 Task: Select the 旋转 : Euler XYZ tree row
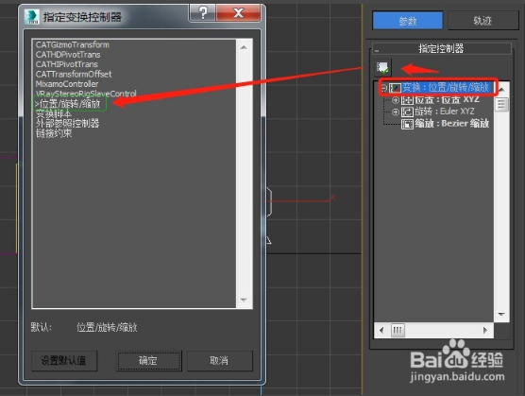pos(445,112)
